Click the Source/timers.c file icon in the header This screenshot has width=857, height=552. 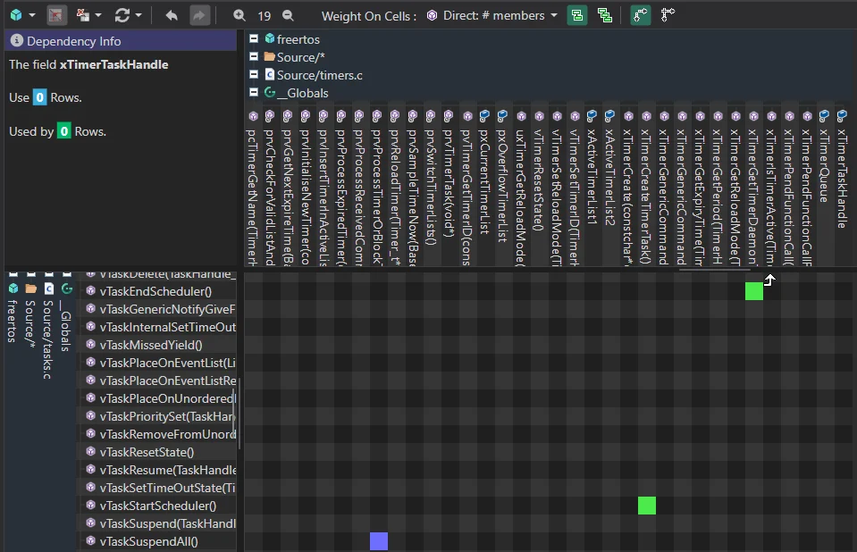(270, 74)
